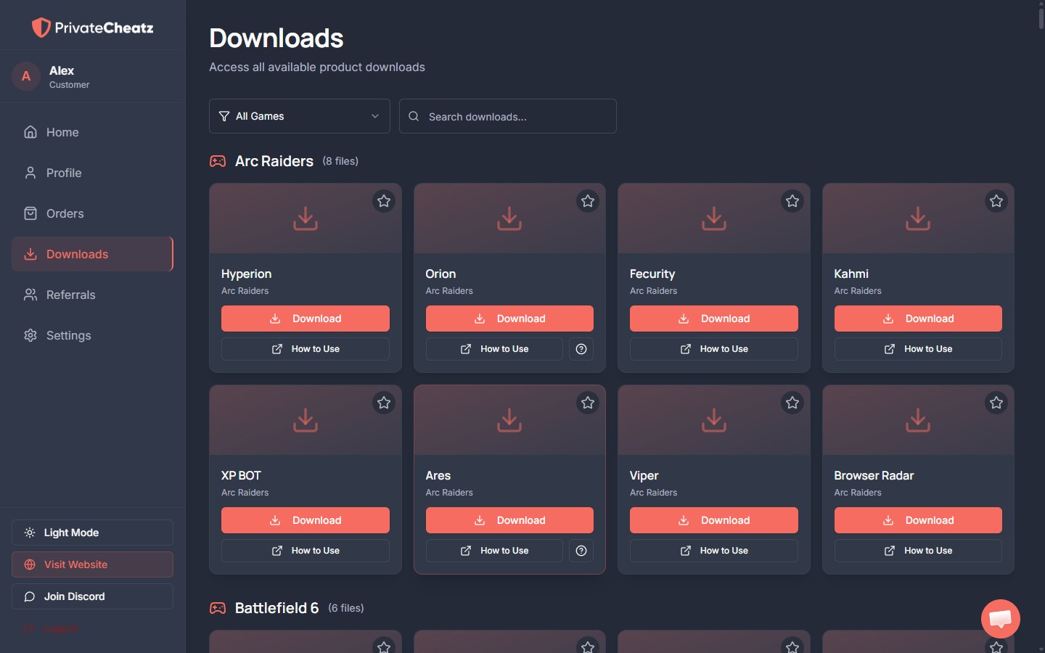Toggle favorite star on Ares card
Viewport: 1045px width, 653px height.
[588, 403]
